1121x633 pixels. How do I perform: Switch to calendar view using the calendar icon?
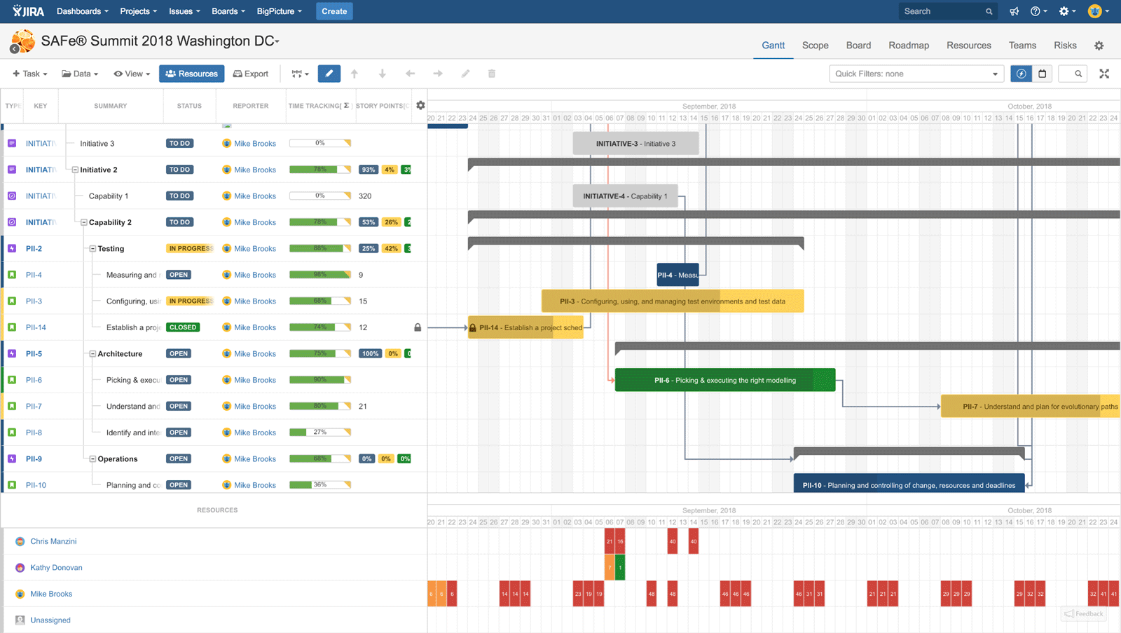point(1043,73)
